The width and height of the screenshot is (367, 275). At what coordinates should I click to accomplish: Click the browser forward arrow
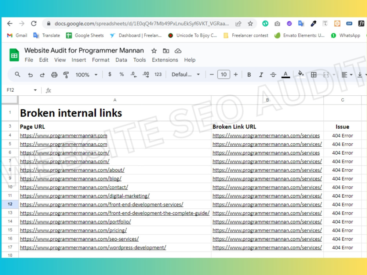22,23
